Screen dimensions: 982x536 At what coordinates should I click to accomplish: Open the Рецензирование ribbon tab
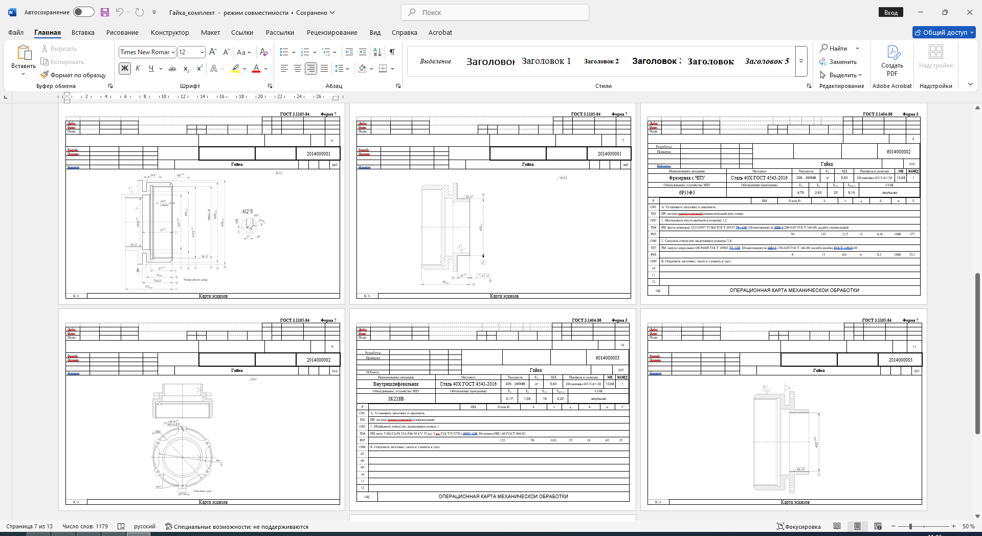pos(332,32)
